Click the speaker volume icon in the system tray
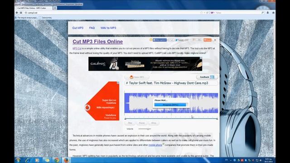This screenshot has height=163, width=290. (261, 160)
